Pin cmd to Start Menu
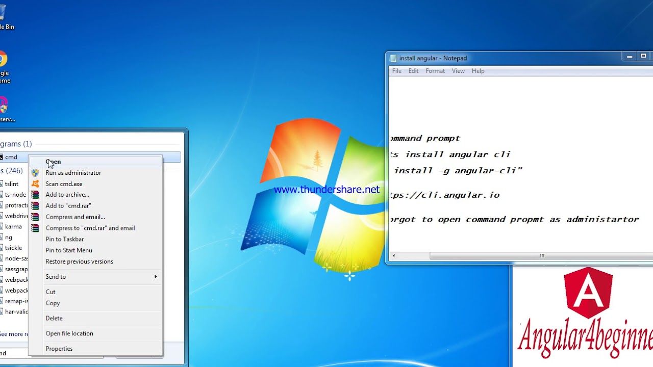 (x=95, y=250)
